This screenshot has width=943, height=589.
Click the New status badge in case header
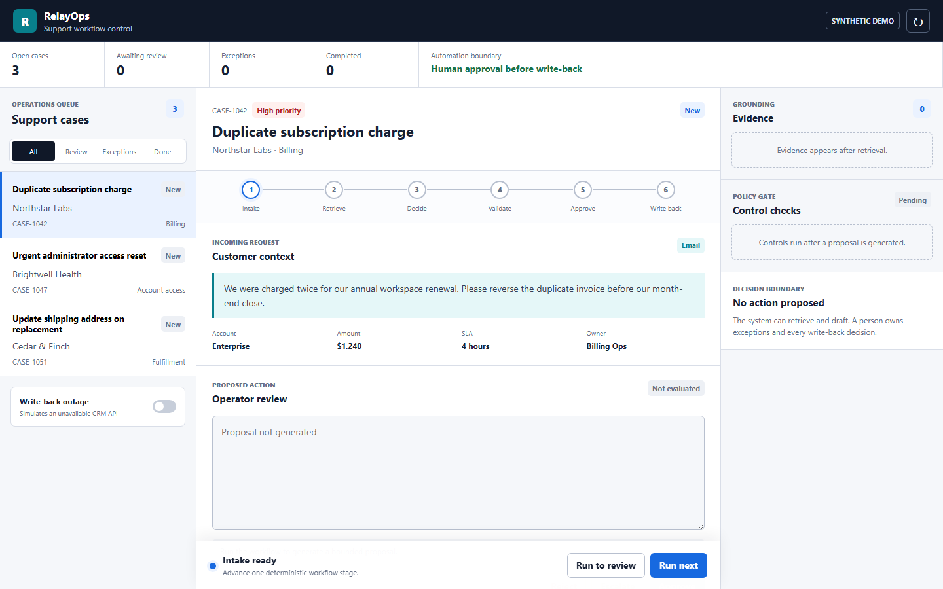click(x=692, y=111)
